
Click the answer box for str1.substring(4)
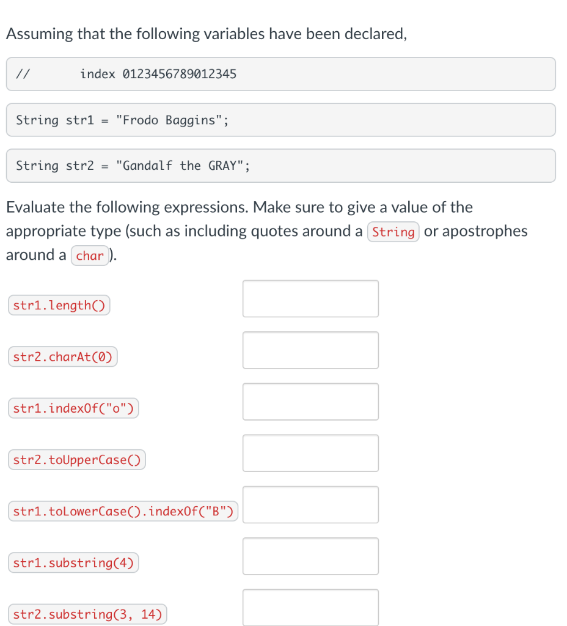pos(310,556)
